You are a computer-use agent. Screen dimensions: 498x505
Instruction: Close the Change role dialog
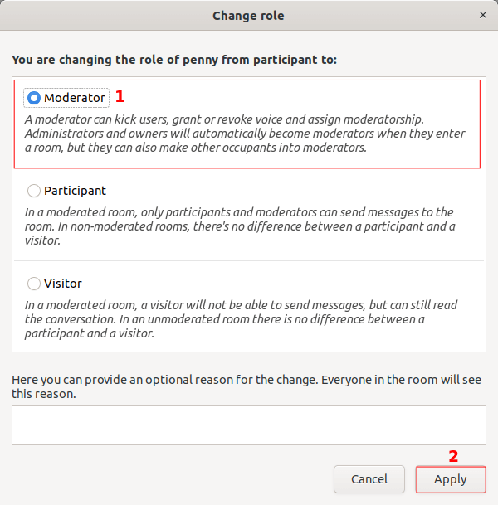point(483,15)
